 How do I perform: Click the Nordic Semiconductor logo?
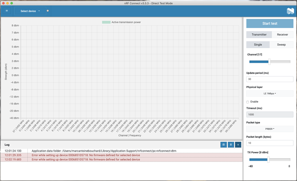point(290,11)
